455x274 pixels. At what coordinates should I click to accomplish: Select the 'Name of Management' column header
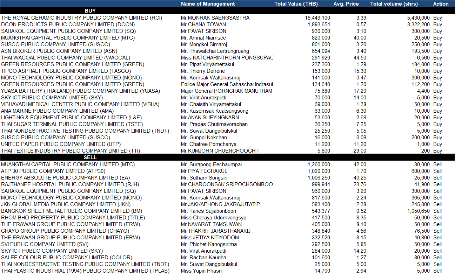[208, 4]
